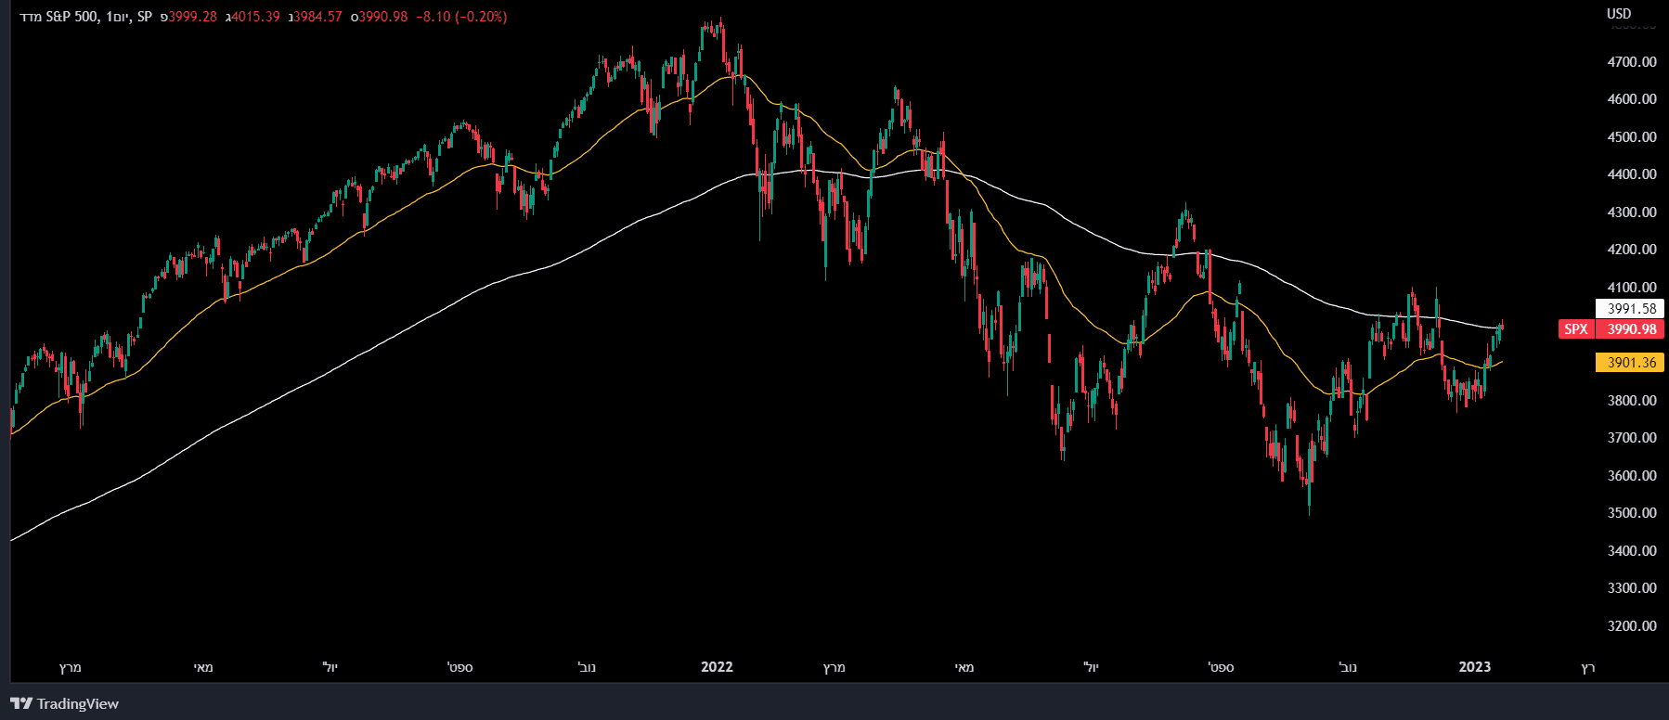Click the red 3990.98 last price label
Viewport: 1669px width, 720px height.
pos(1631,329)
